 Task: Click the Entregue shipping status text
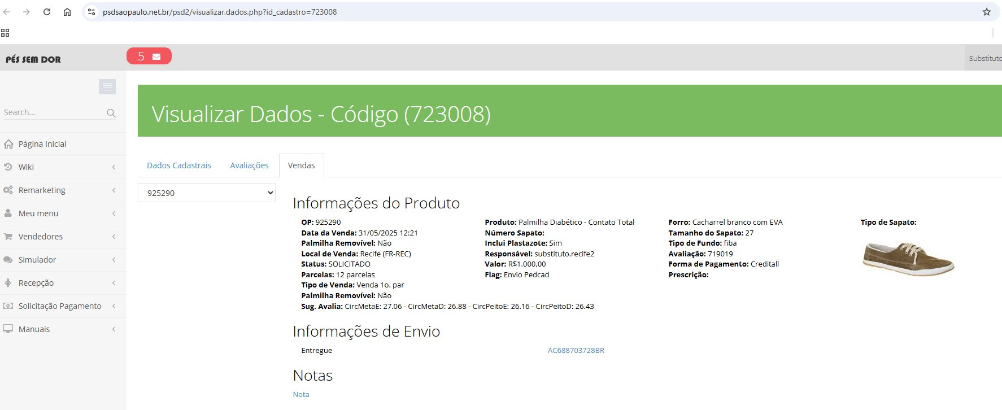click(317, 351)
